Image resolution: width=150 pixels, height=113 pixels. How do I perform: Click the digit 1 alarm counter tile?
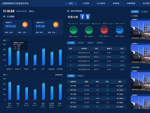(x=82, y=17)
